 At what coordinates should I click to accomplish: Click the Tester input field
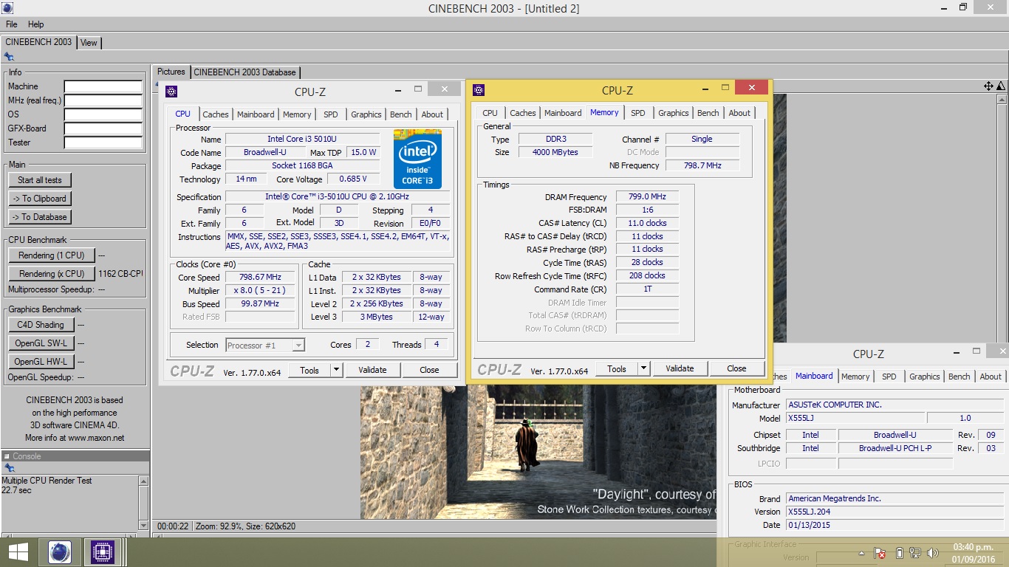coord(103,142)
